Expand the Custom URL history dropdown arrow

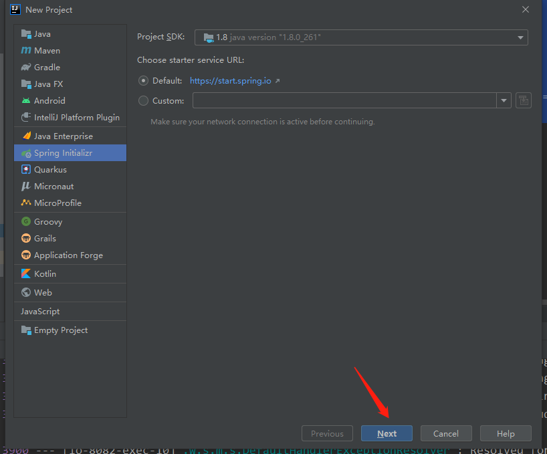click(504, 100)
